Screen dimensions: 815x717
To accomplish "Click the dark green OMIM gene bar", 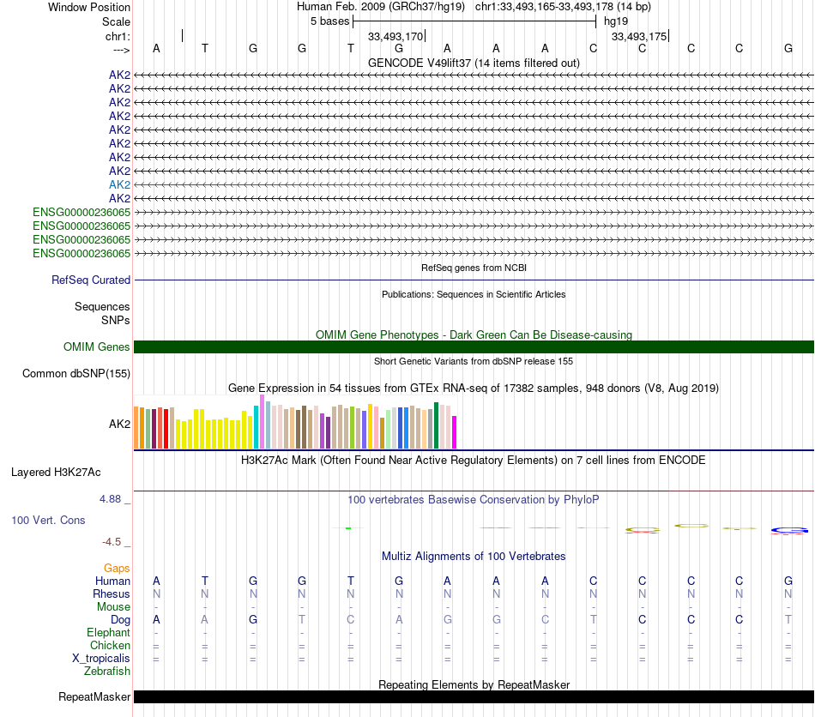I will 474,347.
